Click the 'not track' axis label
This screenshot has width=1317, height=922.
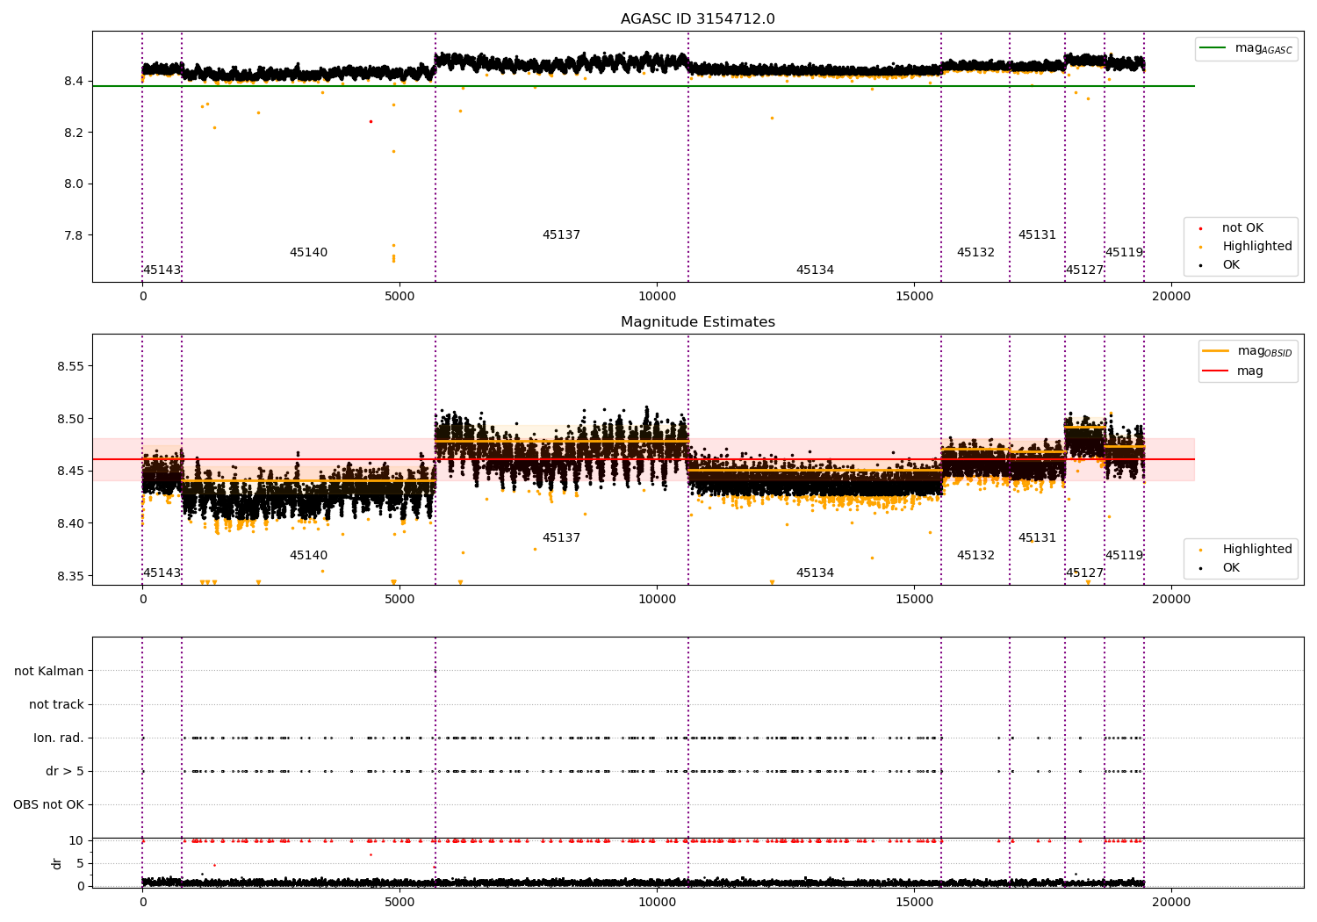click(x=56, y=705)
